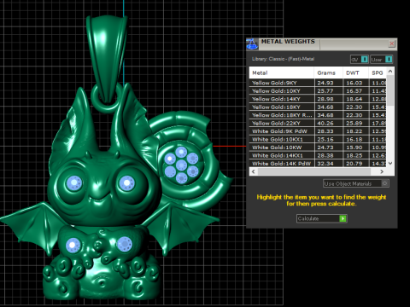Sort by the Metal column header
Image resolution: width=410 pixels, height=307 pixels.
pos(282,72)
